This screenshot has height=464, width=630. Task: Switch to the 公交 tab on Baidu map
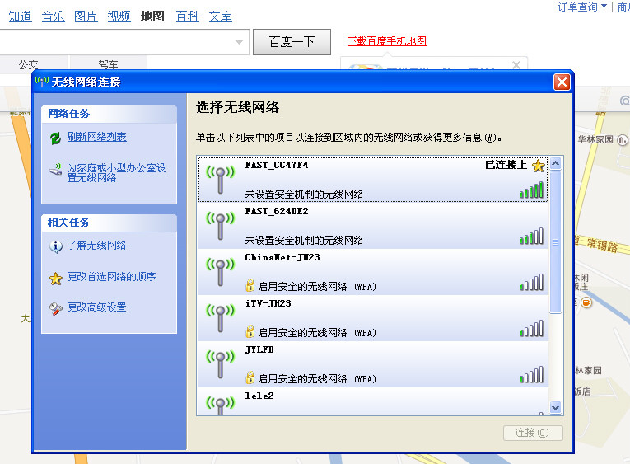pos(34,64)
